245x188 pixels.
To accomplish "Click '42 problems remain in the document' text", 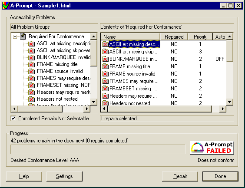I will [x=47, y=141].
